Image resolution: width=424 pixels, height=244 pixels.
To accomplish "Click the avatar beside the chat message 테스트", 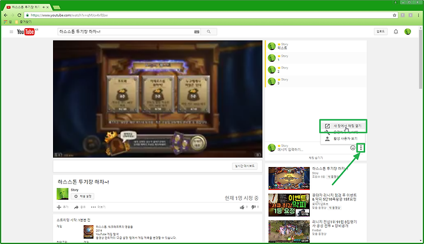I will click(271, 46).
